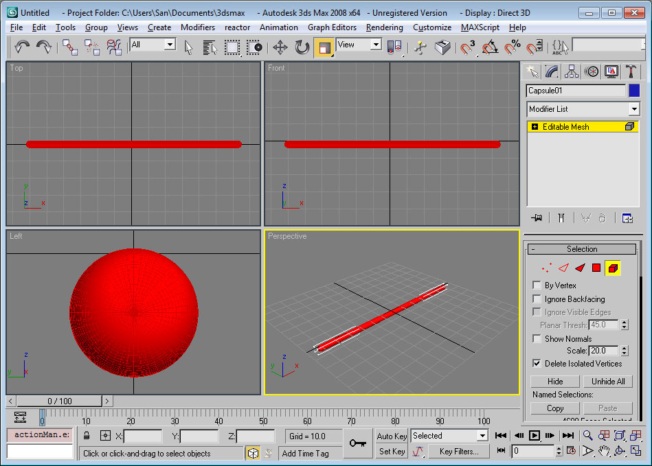The height and width of the screenshot is (466, 652).
Task: Open the Rendering menu
Action: [x=385, y=27]
